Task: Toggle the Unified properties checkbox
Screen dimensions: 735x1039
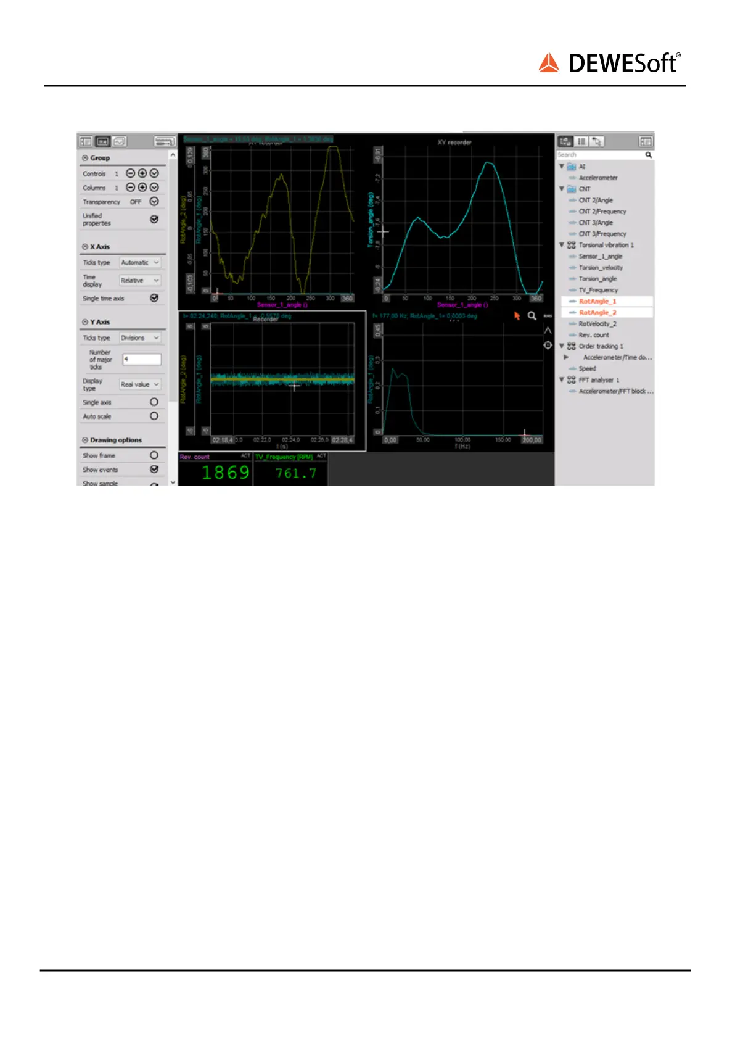Action: (154, 219)
